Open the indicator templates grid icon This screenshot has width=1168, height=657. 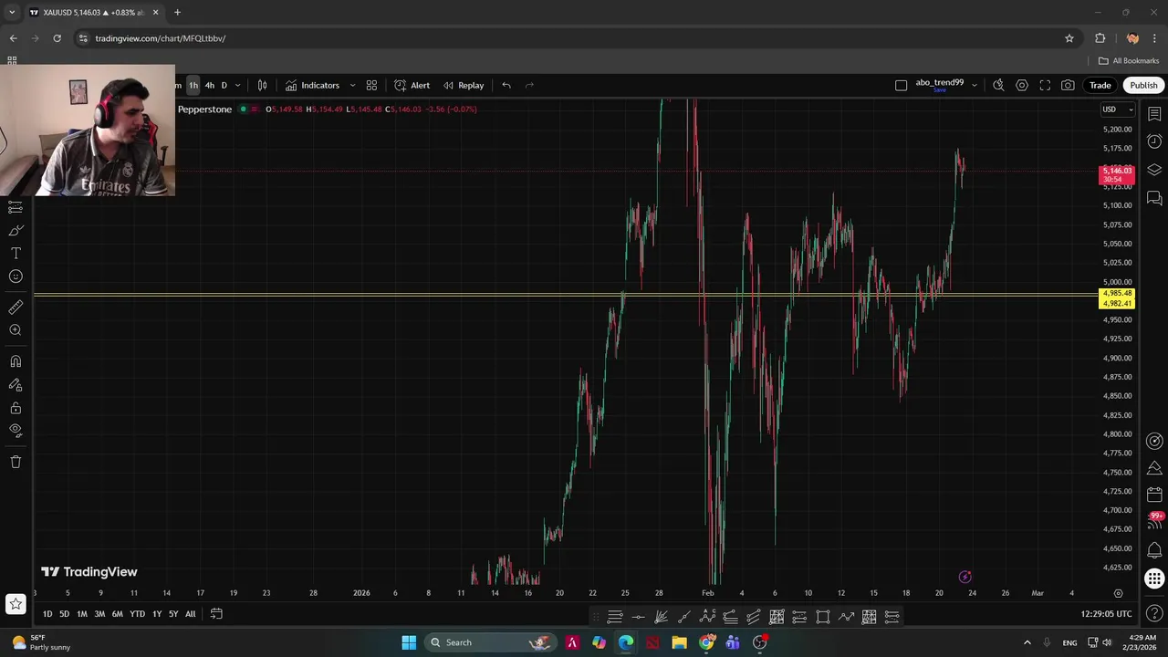(x=371, y=85)
